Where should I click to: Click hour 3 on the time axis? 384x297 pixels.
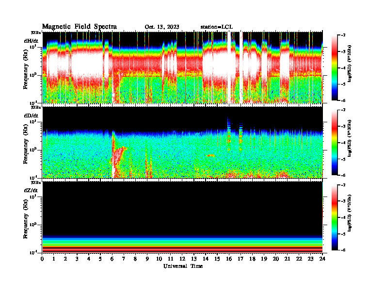point(77,259)
